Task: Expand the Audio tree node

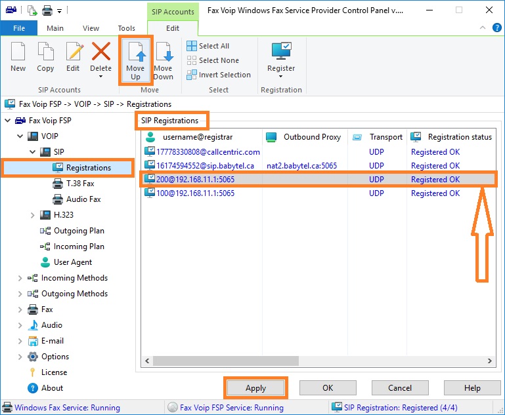Action: click(x=20, y=325)
